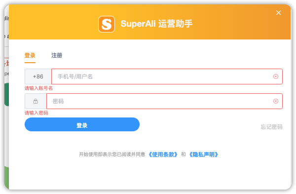The image size is (296, 194).
Task: Clear the username field with its red icon
Action: 276,77
